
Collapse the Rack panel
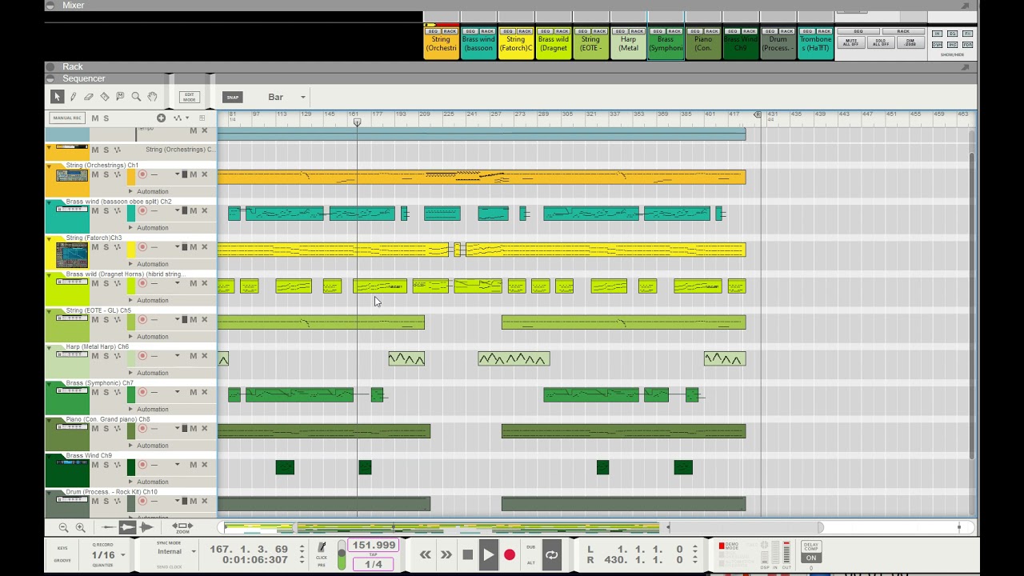click(50, 66)
